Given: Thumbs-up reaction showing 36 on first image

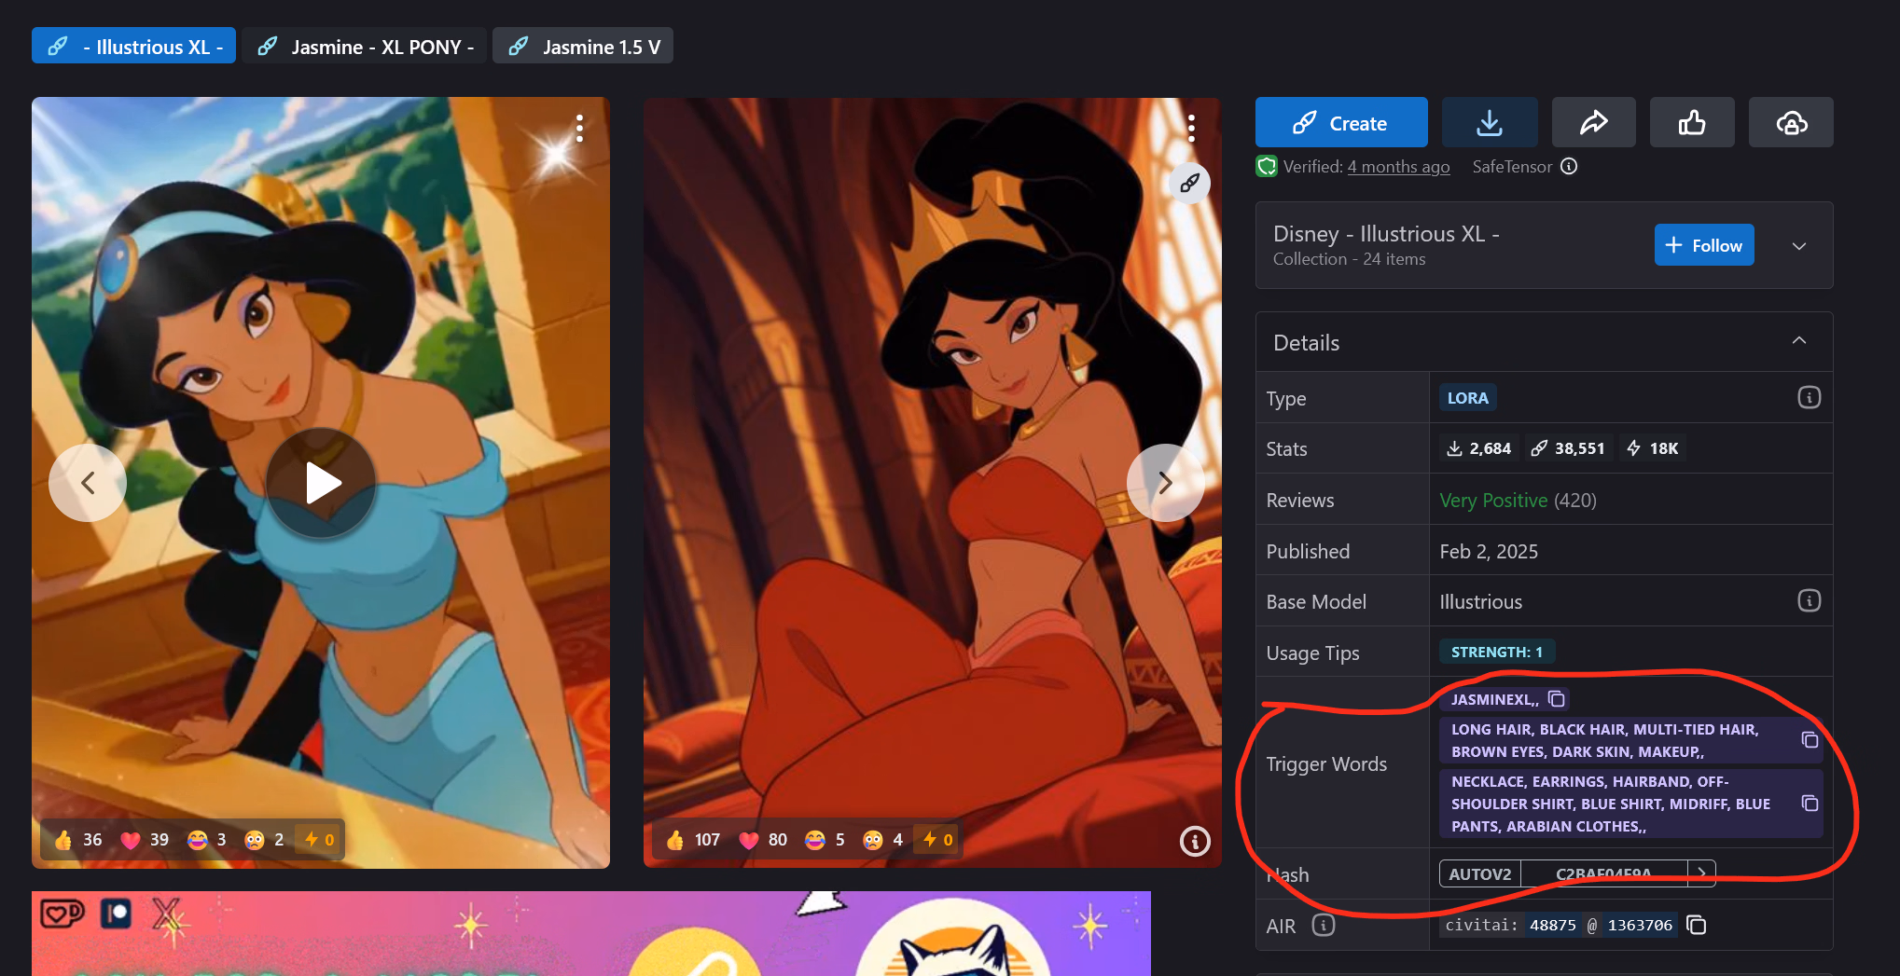Looking at the screenshot, I should (x=78, y=840).
